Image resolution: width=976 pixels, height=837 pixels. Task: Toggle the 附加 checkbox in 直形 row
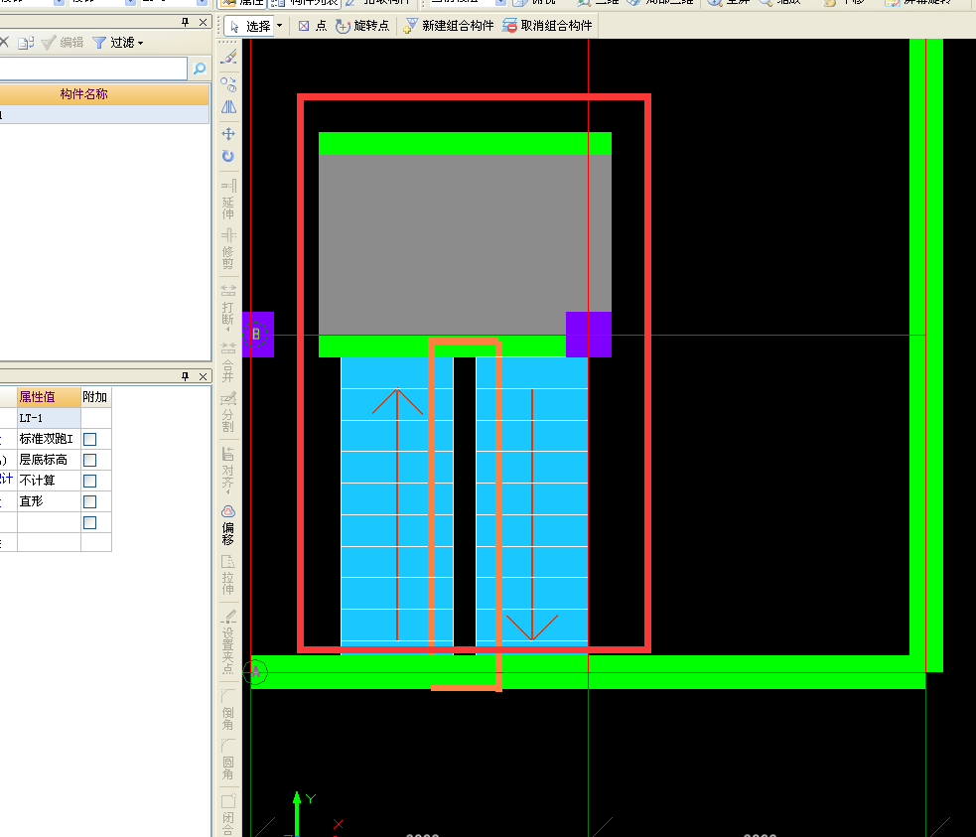[89, 501]
